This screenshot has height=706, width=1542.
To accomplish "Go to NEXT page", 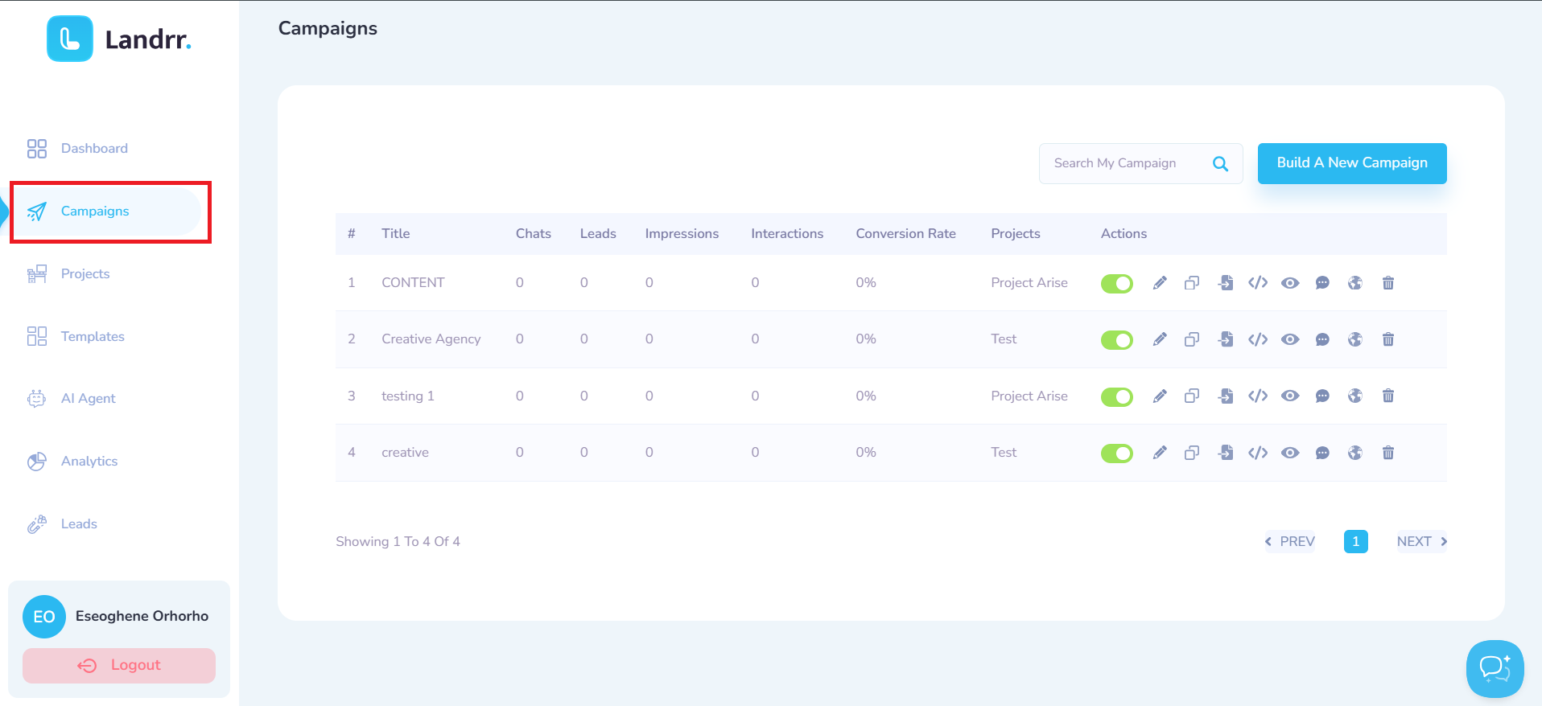I will point(1422,541).
